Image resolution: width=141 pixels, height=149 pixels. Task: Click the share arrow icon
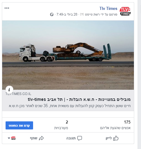point(41,138)
